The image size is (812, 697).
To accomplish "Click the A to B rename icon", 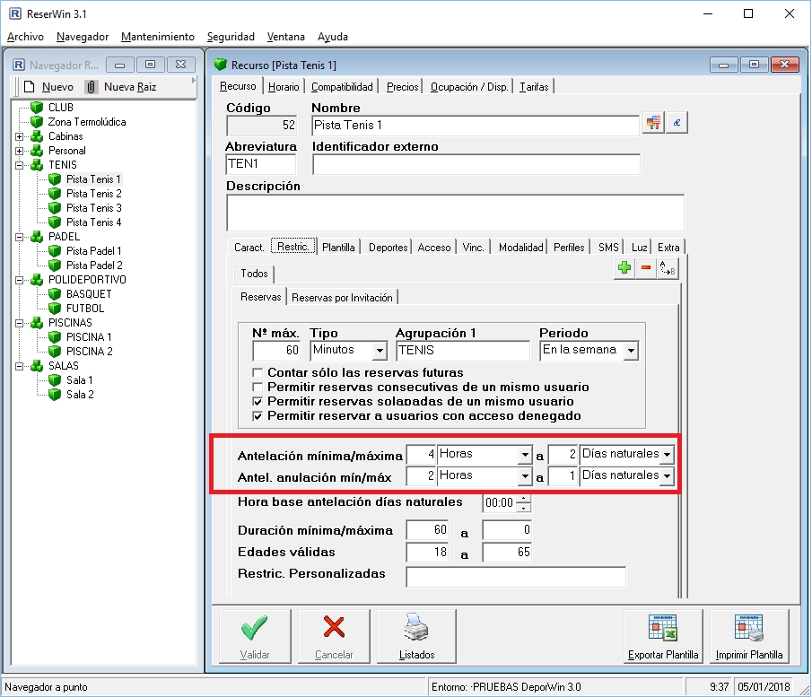I will pos(667,268).
